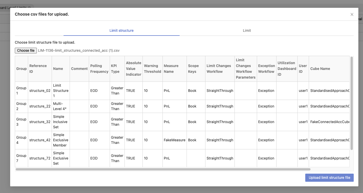
Task: Select the Warning Threshold column header
Action: (x=152, y=69)
